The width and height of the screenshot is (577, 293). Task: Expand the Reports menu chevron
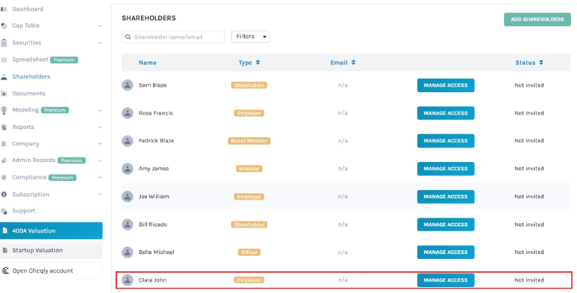[100, 127]
